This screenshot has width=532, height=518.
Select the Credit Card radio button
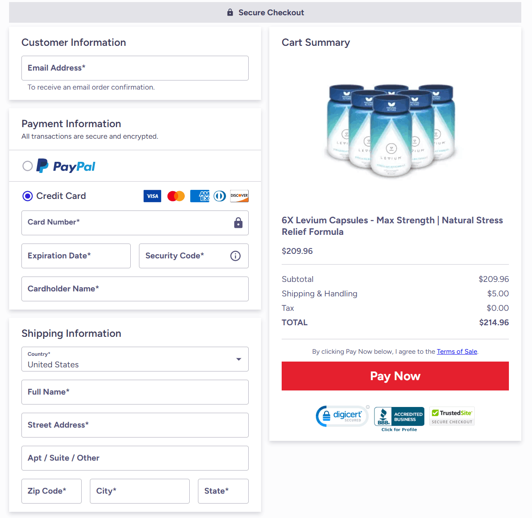(x=28, y=196)
